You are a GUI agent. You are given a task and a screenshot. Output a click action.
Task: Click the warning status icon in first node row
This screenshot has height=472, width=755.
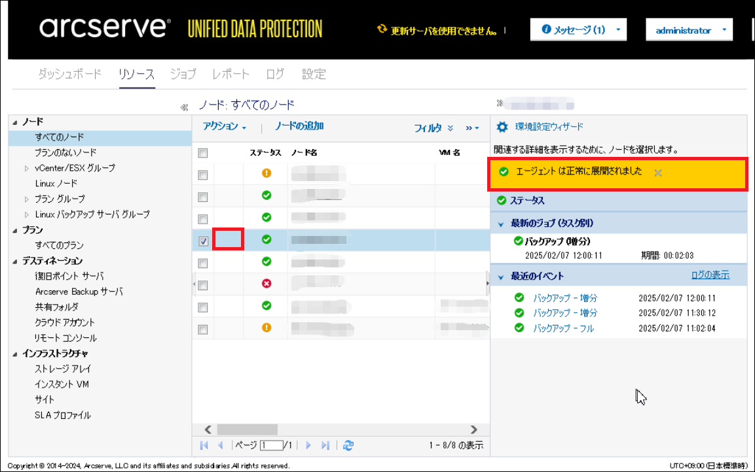[x=267, y=173]
